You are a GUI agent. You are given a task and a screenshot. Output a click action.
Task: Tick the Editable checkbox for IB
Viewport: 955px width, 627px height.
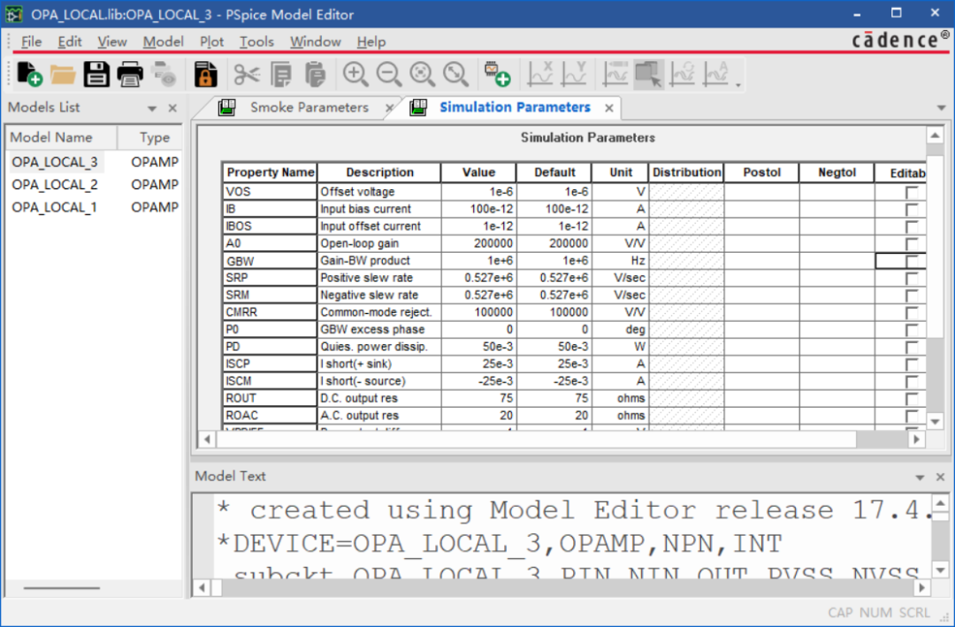[x=912, y=210]
